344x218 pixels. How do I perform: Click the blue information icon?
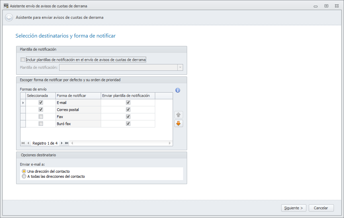(x=178, y=90)
